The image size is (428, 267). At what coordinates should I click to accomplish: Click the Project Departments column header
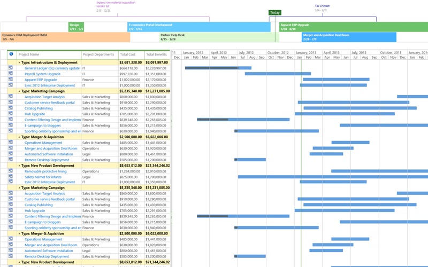coord(99,54)
